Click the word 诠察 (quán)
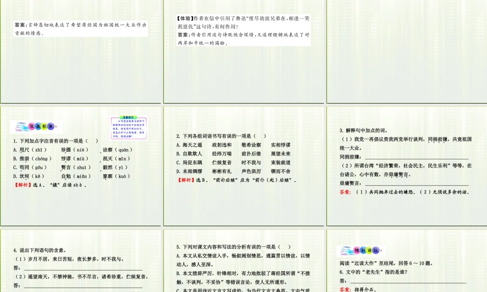487x292 pixels. click(118, 150)
